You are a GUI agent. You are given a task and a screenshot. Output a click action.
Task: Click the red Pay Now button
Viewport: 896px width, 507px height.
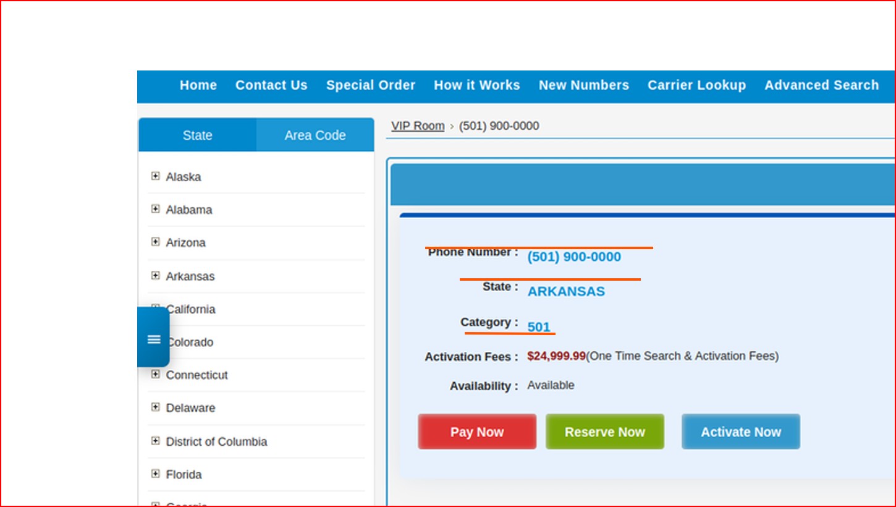476,432
